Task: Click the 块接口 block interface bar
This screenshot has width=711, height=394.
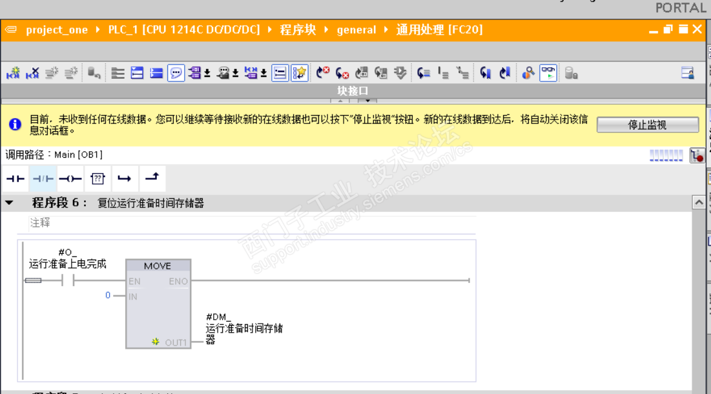Action: point(353,91)
